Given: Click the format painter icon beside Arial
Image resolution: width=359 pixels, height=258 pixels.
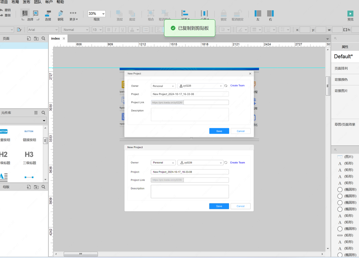Looking at the screenshot, I should click(19, 30).
